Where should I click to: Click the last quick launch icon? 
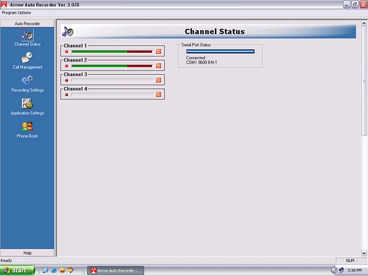71,270
